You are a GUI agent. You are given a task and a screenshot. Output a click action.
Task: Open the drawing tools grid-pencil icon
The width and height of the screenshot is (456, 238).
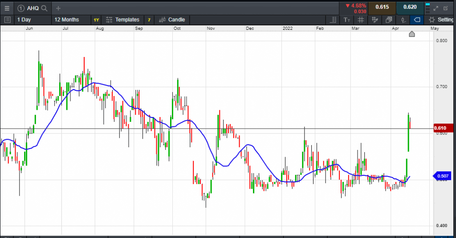pyautogui.click(x=375, y=20)
